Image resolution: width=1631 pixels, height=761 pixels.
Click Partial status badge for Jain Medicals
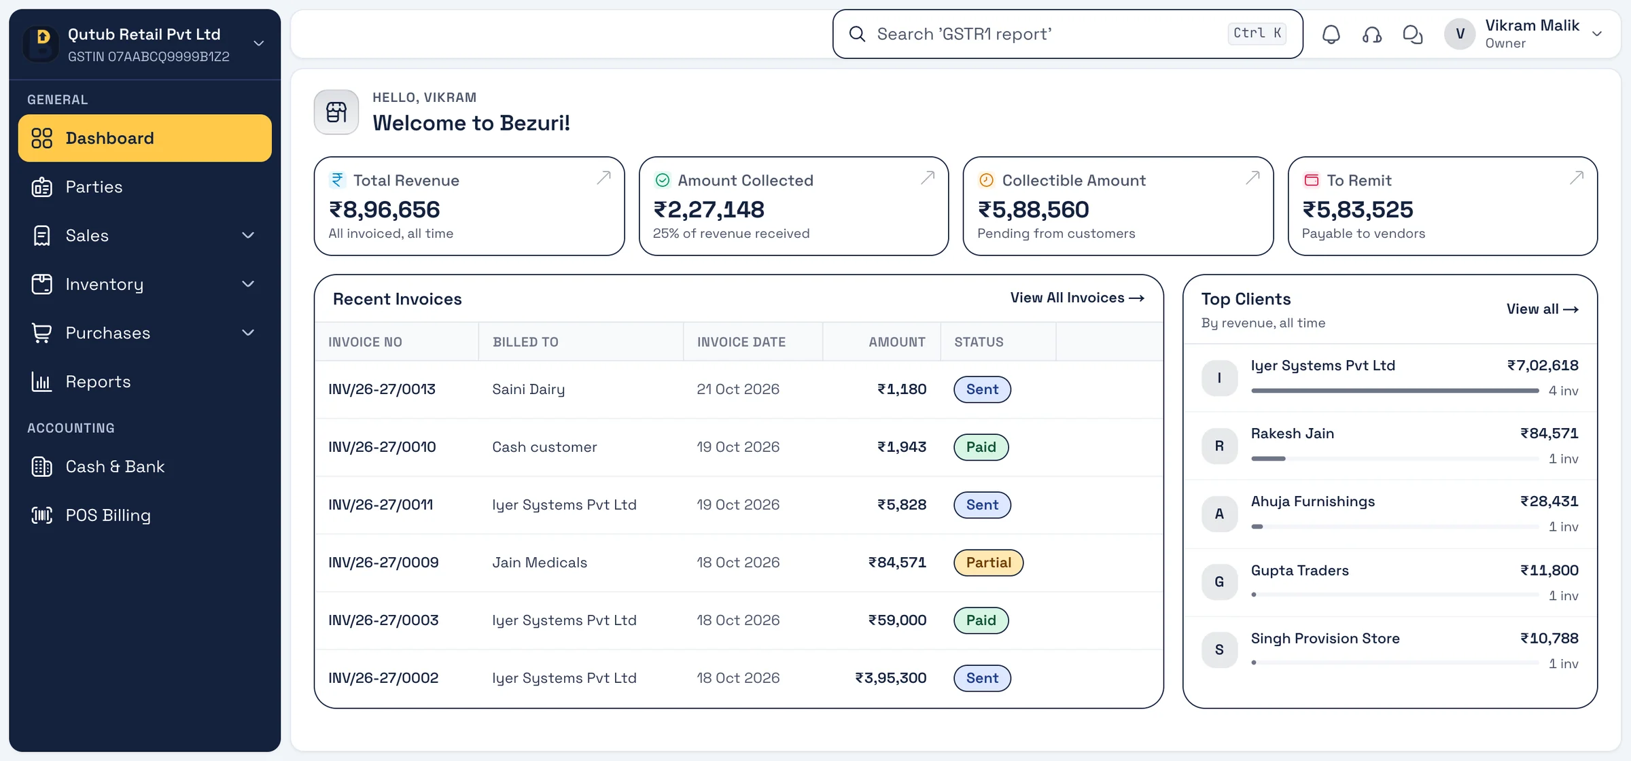click(988, 563)
